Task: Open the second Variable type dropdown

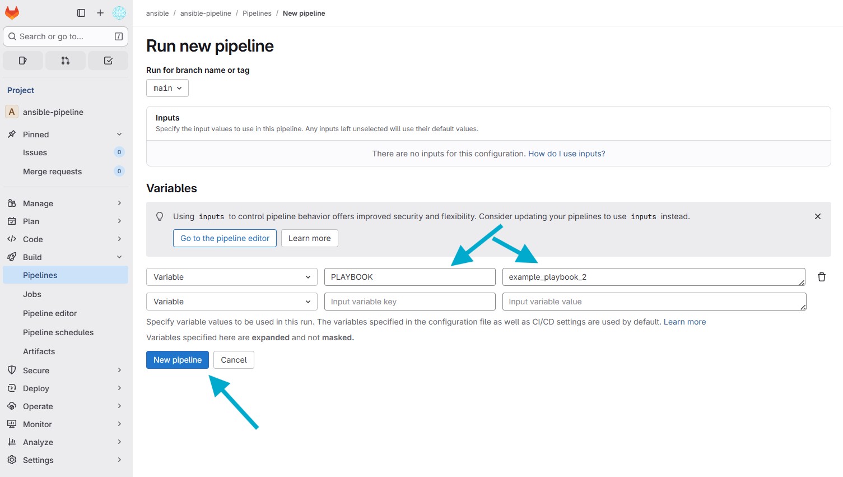Action: pyautogui.click(x=231, y=302)
